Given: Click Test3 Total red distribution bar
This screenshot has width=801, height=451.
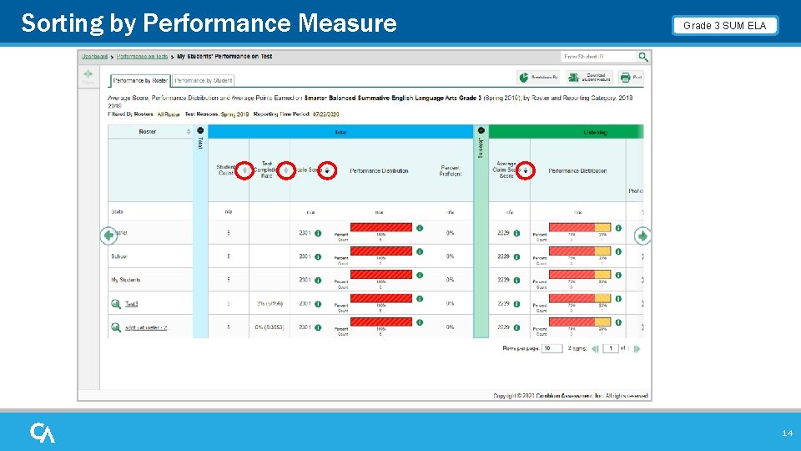Looking at the screenshot, I should coord(381,297).
